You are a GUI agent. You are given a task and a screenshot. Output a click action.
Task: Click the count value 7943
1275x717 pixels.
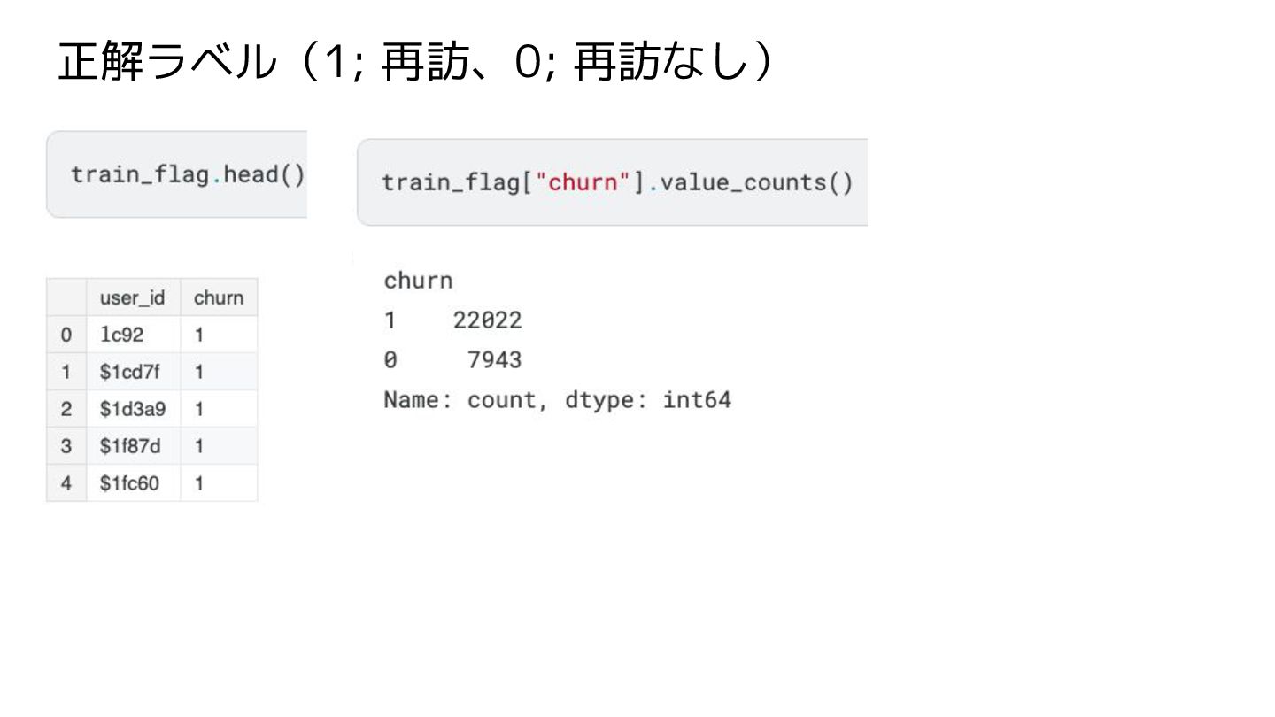coord(494,360)
